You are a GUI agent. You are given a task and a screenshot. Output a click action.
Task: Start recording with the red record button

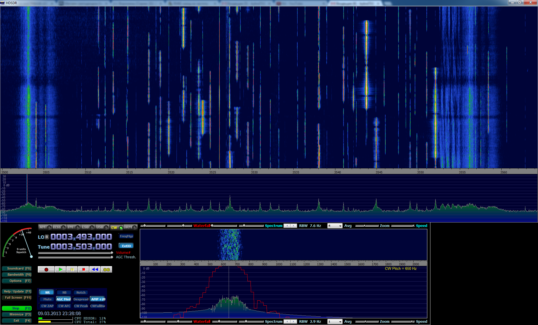point(46,270)
